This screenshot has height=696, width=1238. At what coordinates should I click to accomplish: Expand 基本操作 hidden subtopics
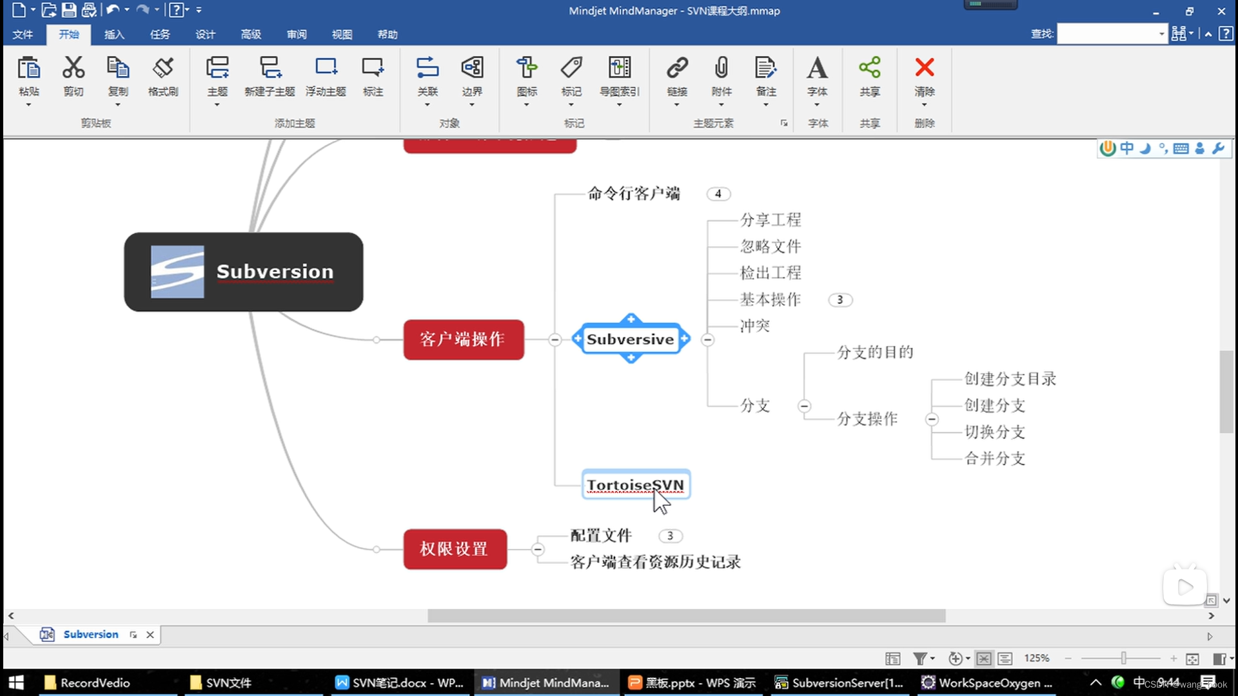840,300
